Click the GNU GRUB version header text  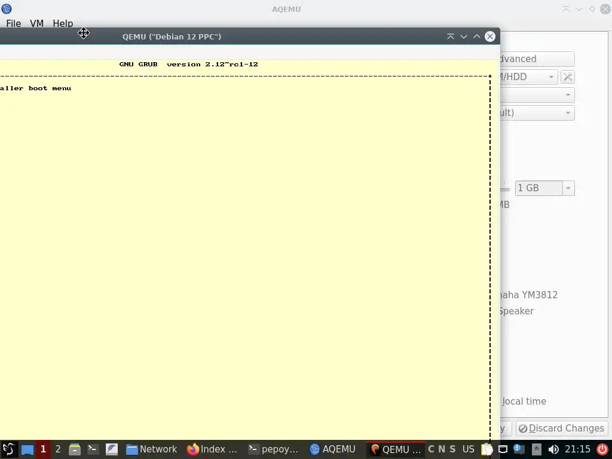[x=188, y=65]
